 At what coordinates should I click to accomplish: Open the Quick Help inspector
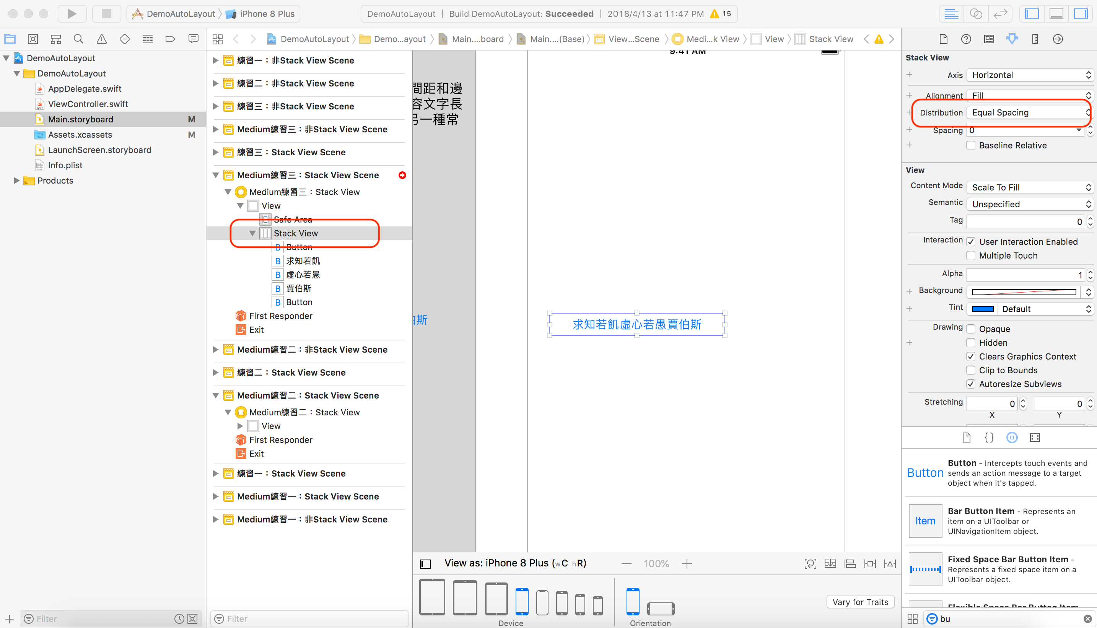[x=966, y=39]
